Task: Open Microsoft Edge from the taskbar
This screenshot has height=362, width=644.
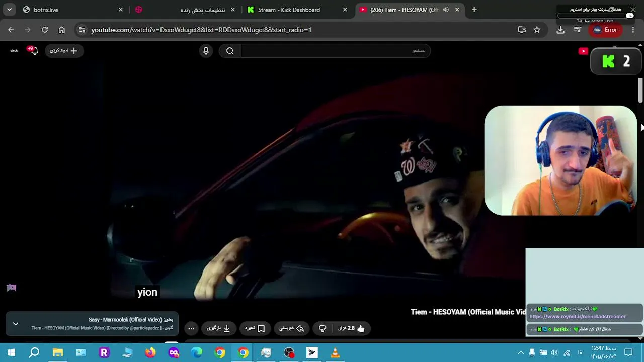Action: [x=197, y=352]
